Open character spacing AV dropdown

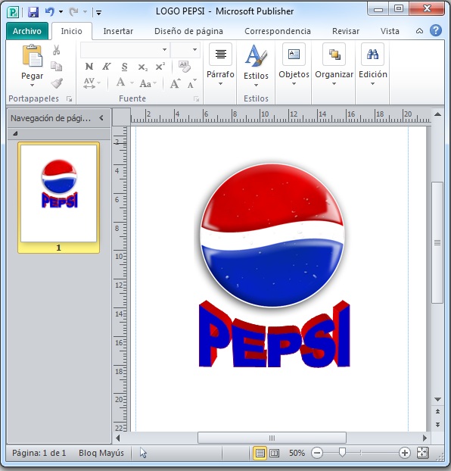click(92, 83)
